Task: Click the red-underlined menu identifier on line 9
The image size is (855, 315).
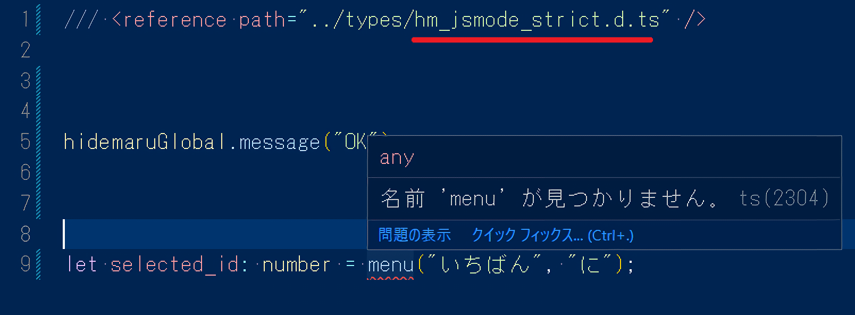Action: [390, 264]
